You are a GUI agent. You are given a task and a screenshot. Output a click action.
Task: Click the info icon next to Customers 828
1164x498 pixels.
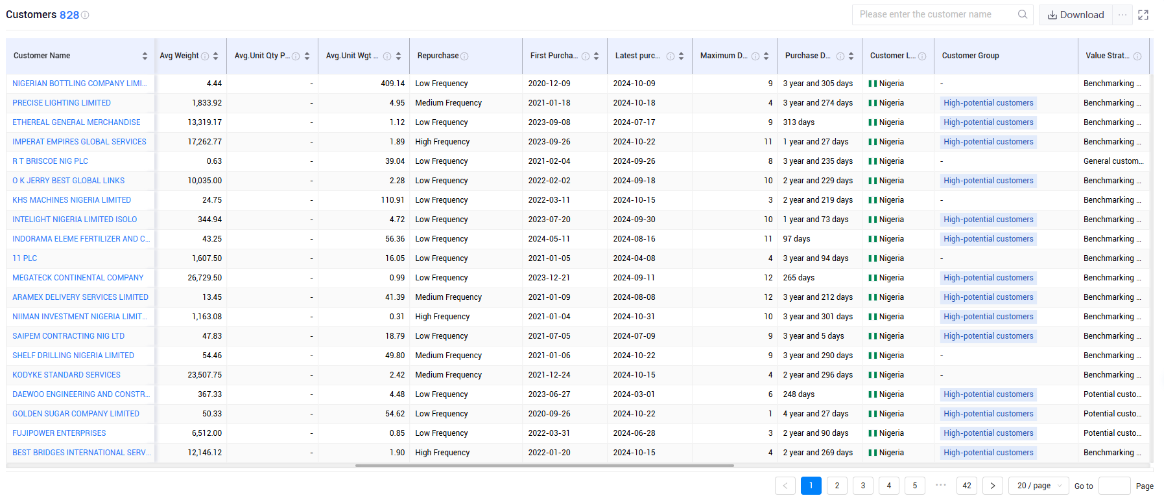pos(85,15)
